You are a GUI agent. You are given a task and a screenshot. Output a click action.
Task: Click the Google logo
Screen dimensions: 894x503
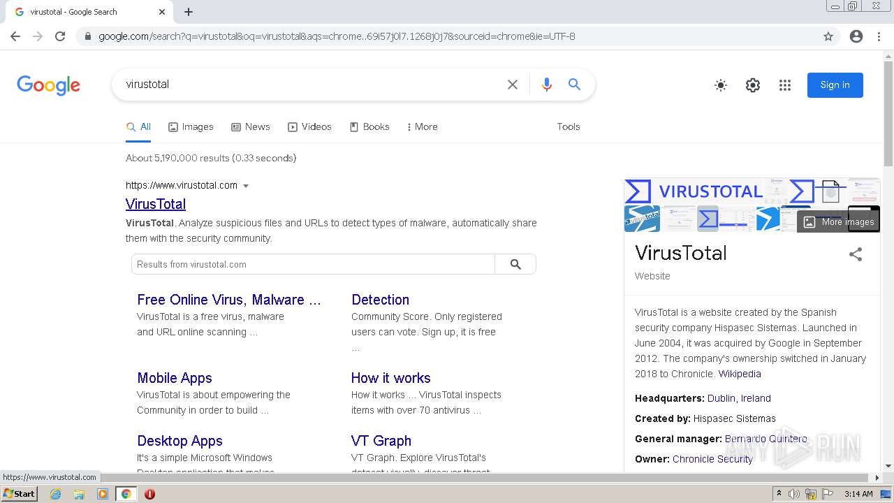48,85
